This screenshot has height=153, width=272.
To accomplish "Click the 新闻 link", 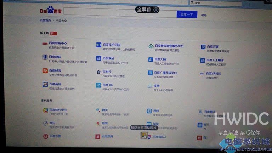I will [x=155, y=124].
